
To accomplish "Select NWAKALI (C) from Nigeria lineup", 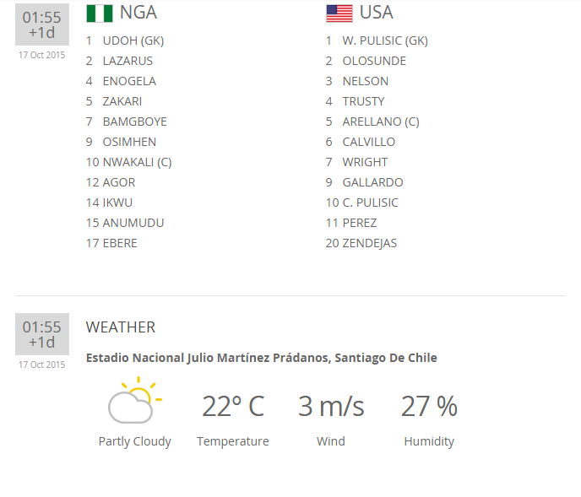I will point(137,162).
